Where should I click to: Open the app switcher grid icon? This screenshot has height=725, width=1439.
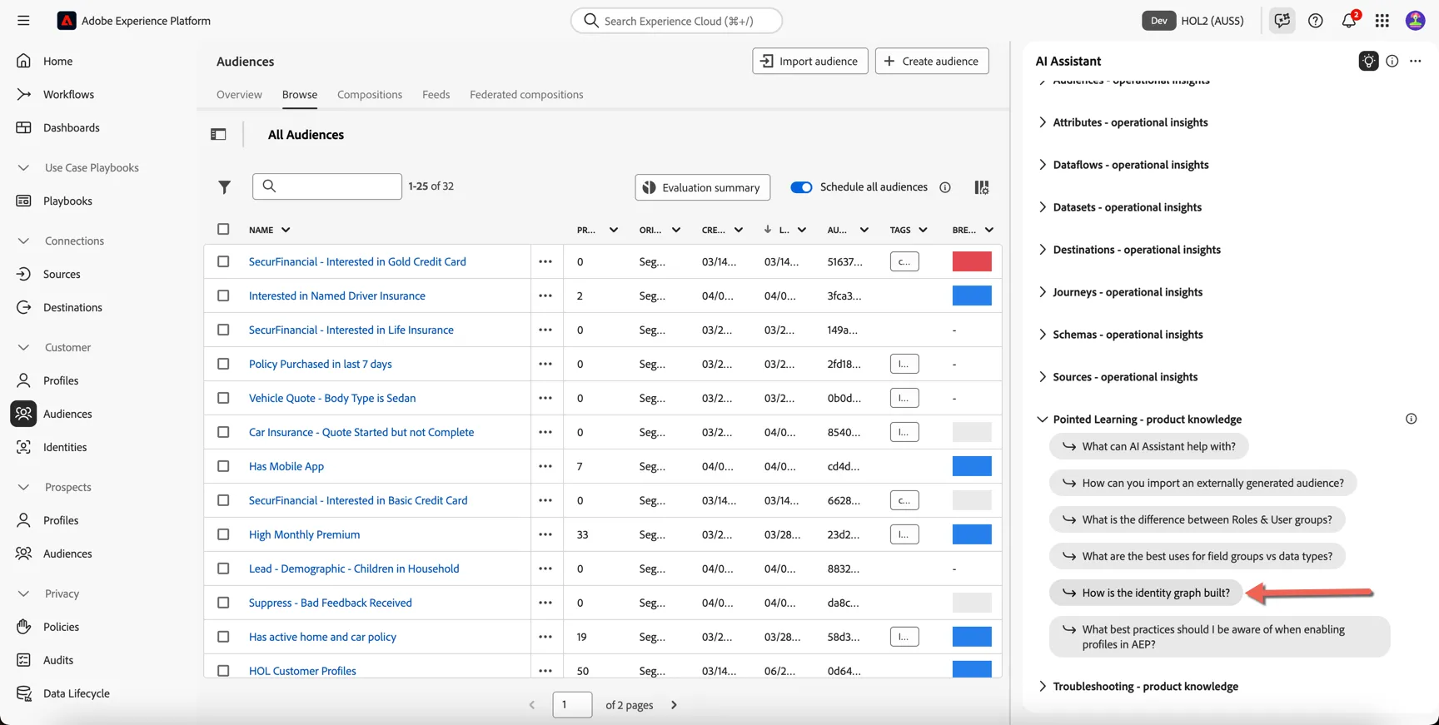pyautogui.click(x=1382, y=21)
